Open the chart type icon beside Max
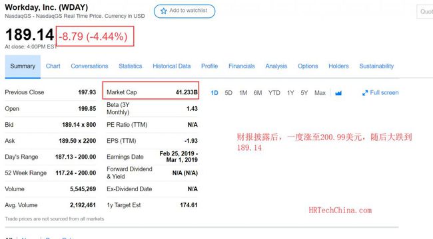 click(x=338, y=93)
